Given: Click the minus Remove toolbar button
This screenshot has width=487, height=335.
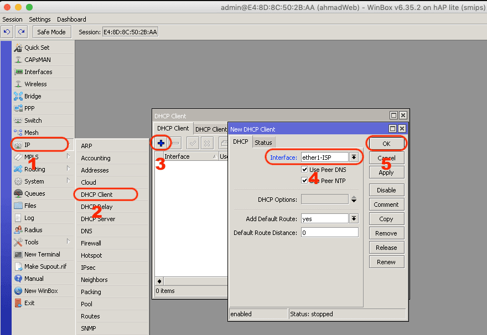Looking at the screenshot, I should pos(175,143).
